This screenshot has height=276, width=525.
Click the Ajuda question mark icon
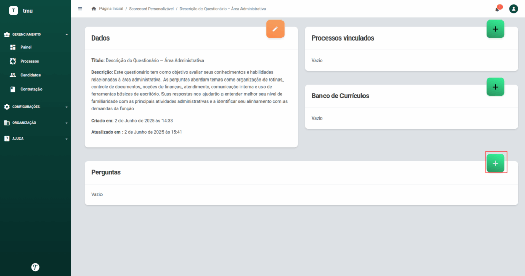[x=7, y=139]
